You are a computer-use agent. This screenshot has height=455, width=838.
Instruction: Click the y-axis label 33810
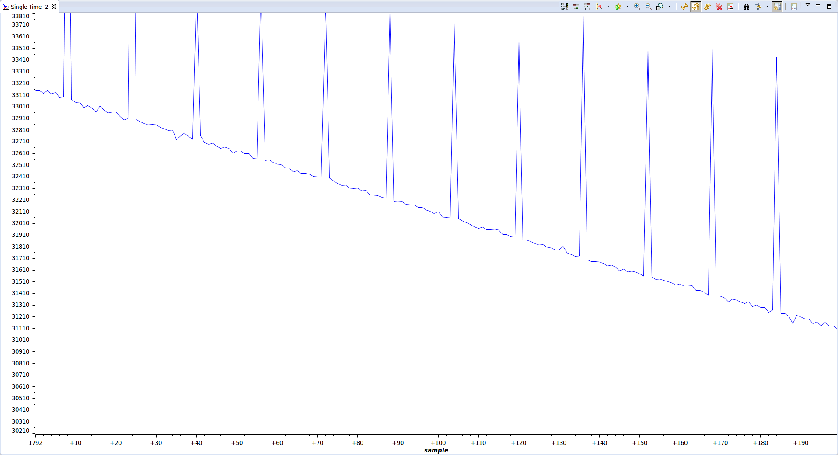(21, 16)
